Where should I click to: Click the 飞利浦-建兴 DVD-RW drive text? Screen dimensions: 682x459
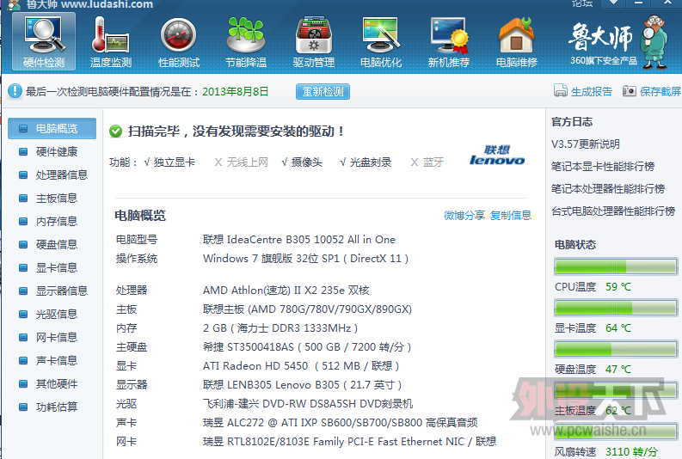(x=308, y=404)
